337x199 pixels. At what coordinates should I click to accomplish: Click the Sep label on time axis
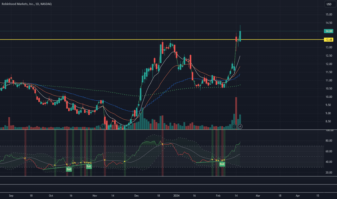11,195
